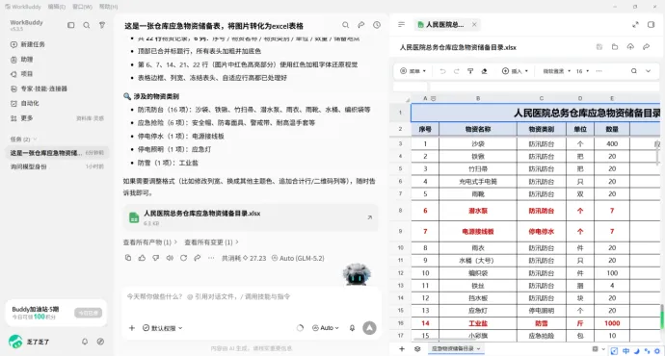
Task: Open the 插入 dropdown in spreadsheet toolbar
Action: point(515,71)
